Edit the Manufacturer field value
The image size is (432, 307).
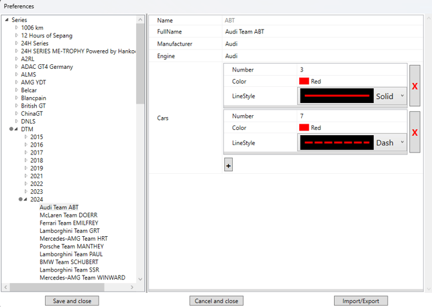(x=322, y=44)
